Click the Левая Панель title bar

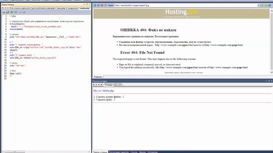point(46,5)
